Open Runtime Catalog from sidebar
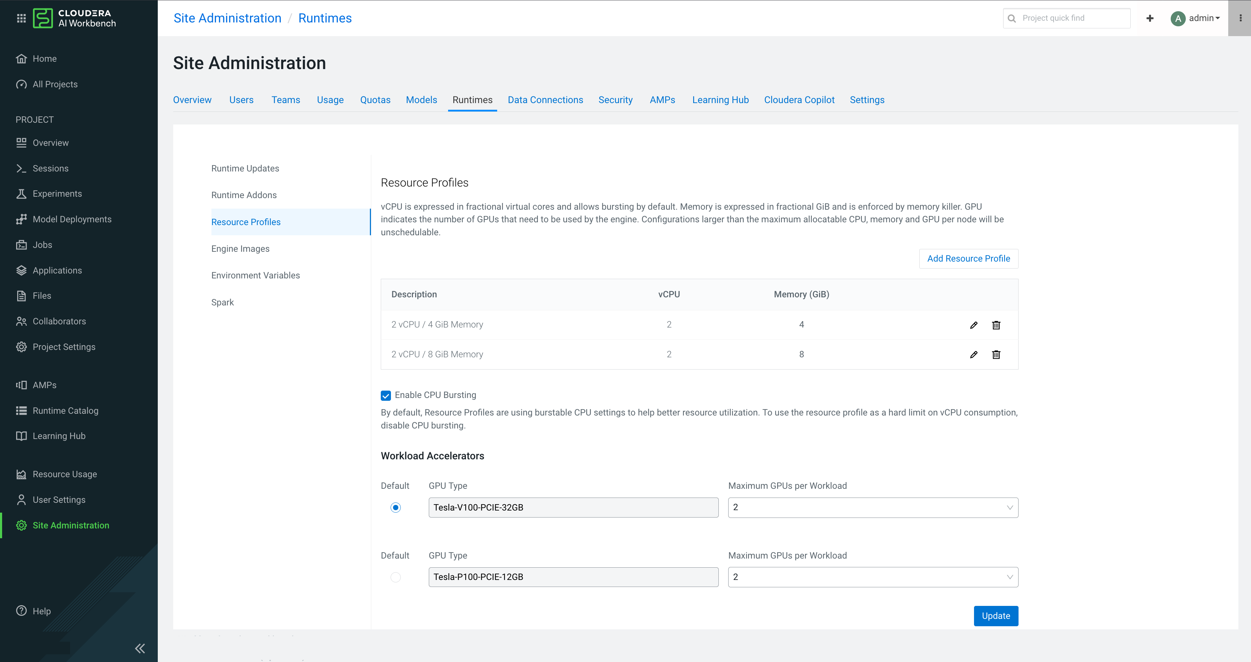Image resolution: width=1251 pixels, height=662 pixels. click(x=65, y=410)
